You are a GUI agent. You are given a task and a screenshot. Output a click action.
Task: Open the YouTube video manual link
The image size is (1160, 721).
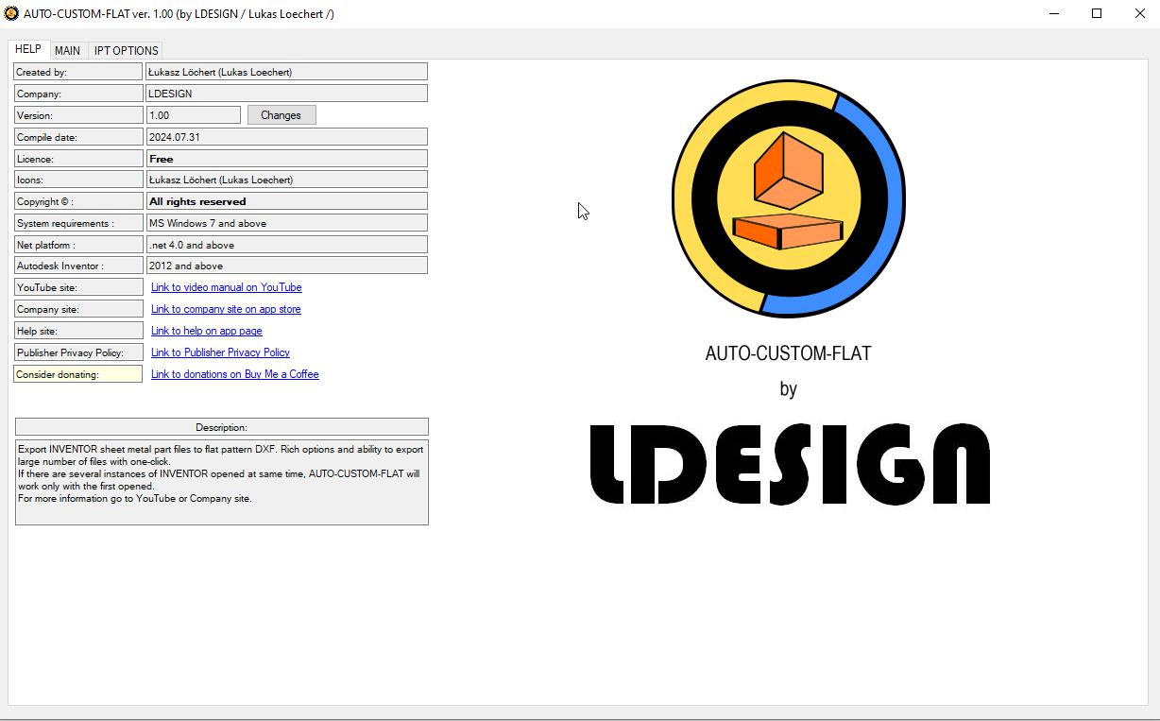click(227, 287)
